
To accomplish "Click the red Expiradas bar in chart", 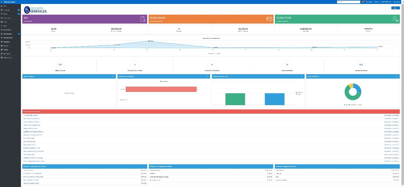I will [x=161, y=89].
